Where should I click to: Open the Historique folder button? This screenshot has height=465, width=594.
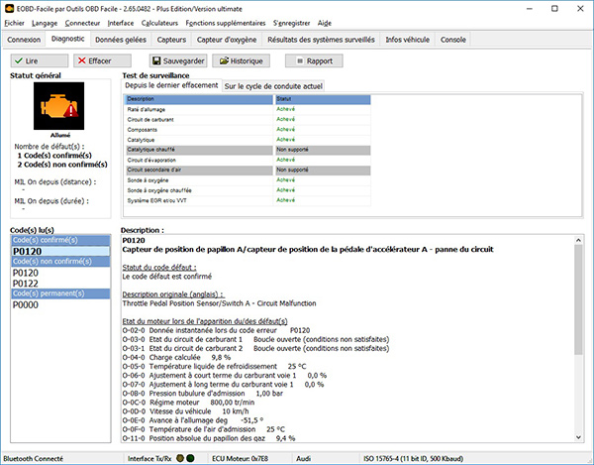pos(241,60)
